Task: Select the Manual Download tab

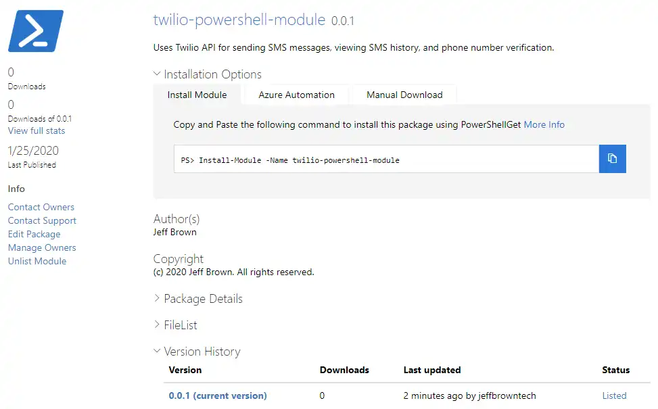Action: tap(404, 95)
